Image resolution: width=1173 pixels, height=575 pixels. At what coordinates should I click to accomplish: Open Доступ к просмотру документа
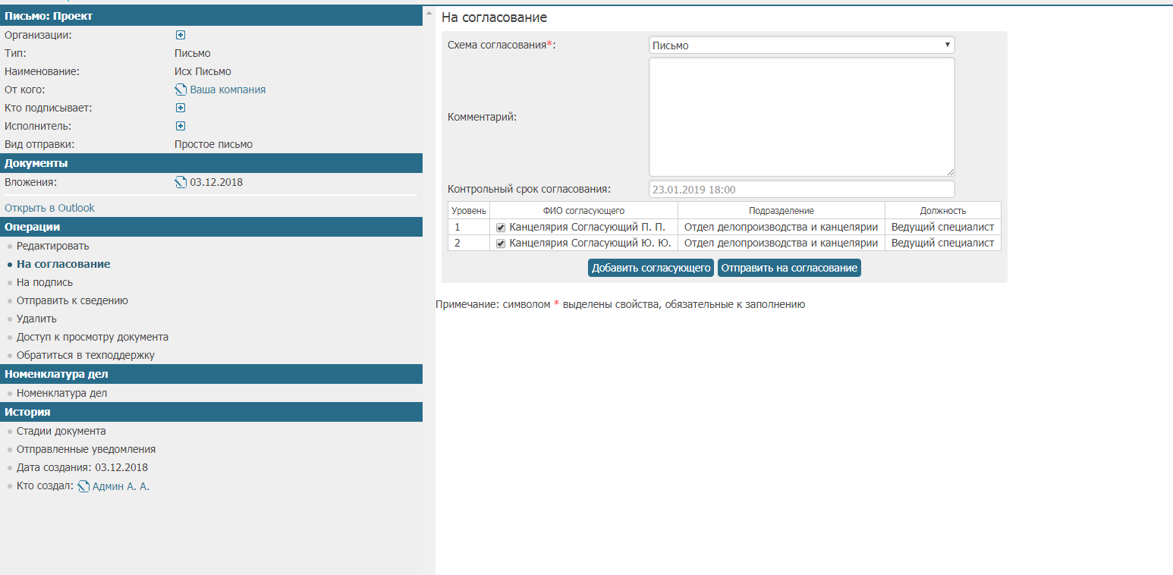(93, 337)
